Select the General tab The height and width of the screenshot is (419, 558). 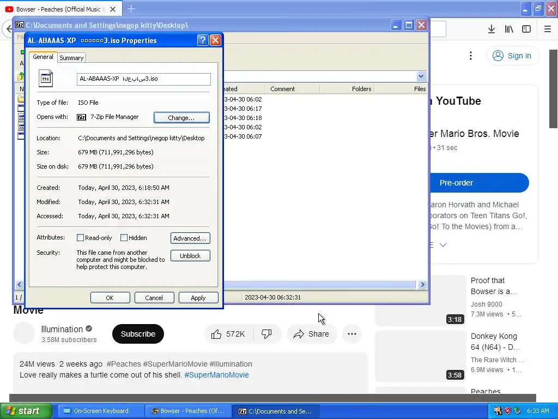click(x=43, y=57)
